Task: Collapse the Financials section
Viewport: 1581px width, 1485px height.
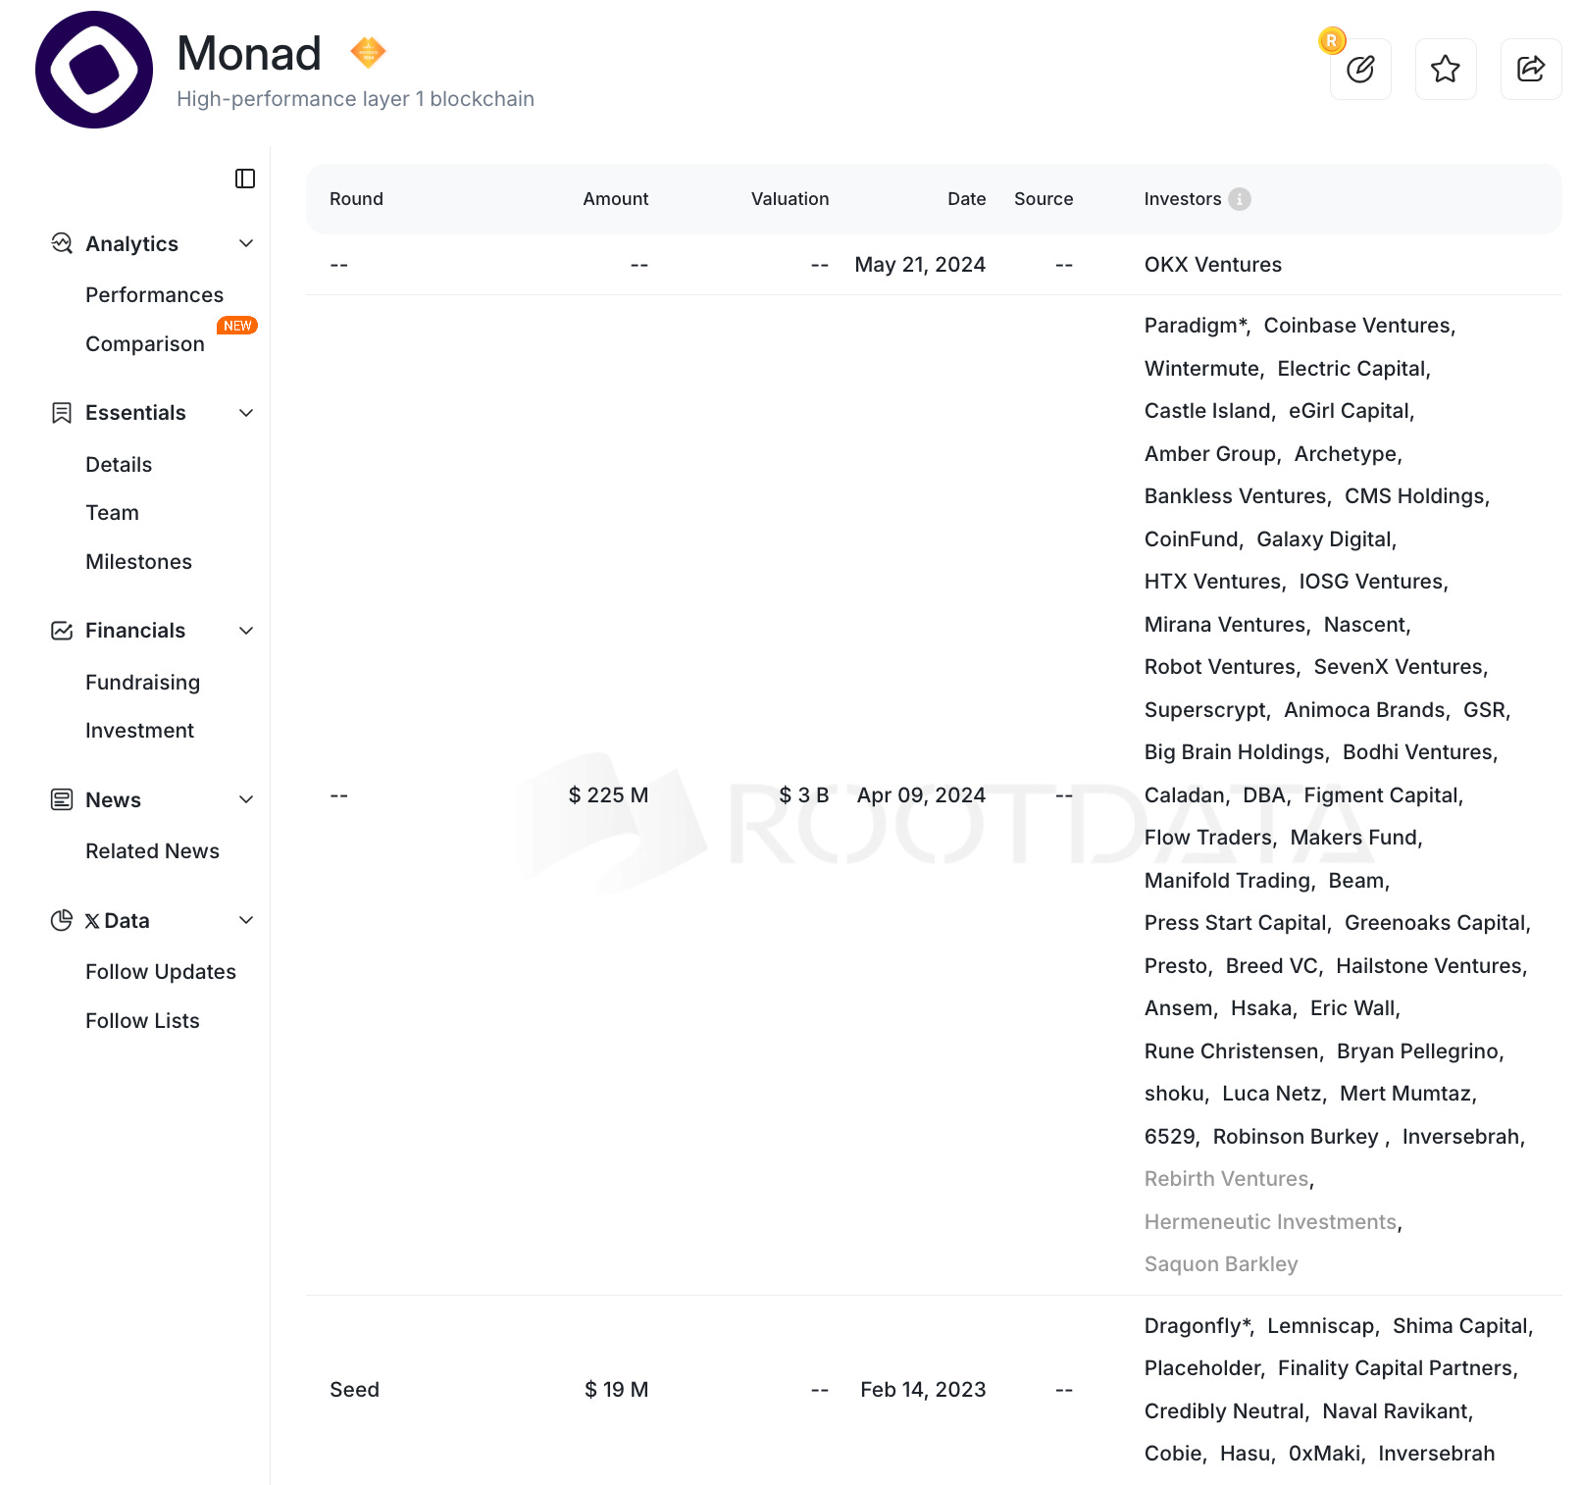Action: click(x=246, y=631)
